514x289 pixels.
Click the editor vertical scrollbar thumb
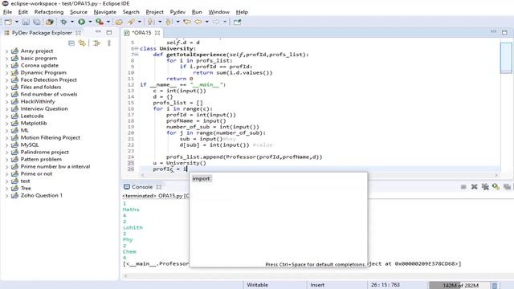click(506, 58)
